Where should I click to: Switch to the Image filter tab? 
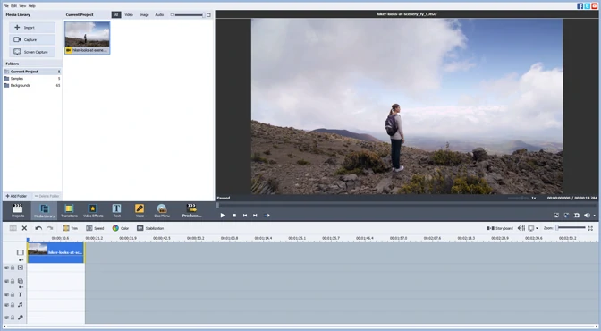pos(144,14)
